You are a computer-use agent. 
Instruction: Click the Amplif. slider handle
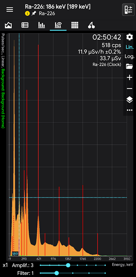68,265
